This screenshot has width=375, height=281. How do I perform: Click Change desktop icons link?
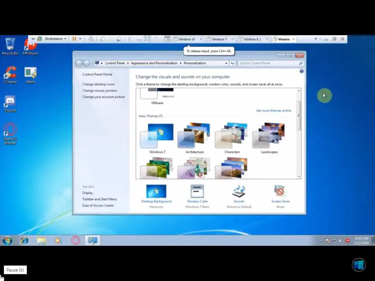click(99, 84)
